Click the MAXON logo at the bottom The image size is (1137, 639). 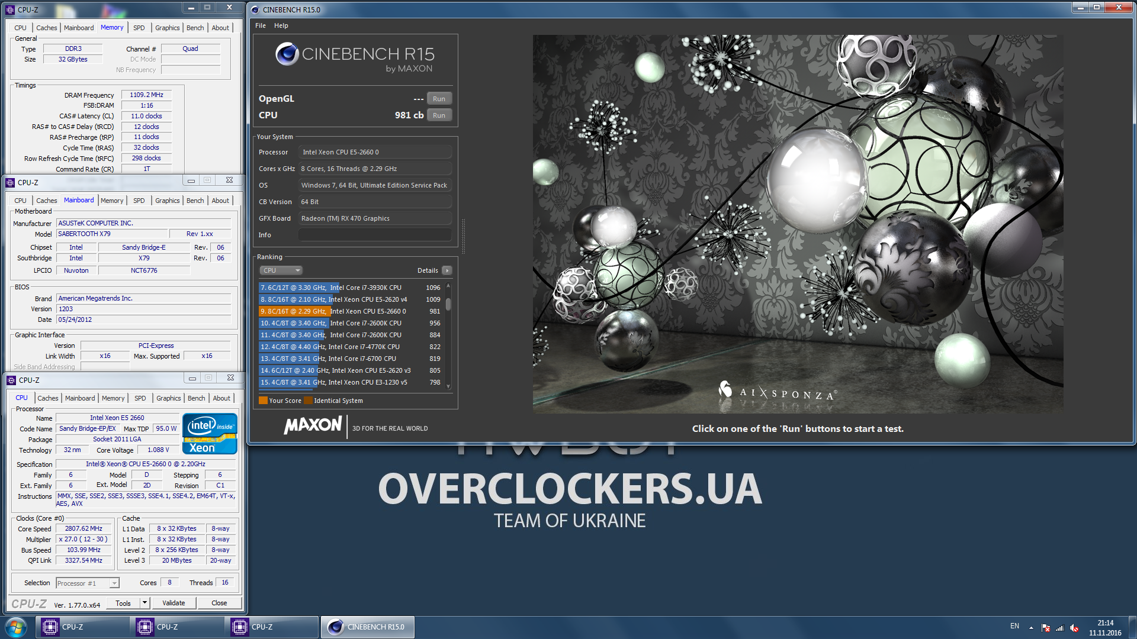click(313, 425)
